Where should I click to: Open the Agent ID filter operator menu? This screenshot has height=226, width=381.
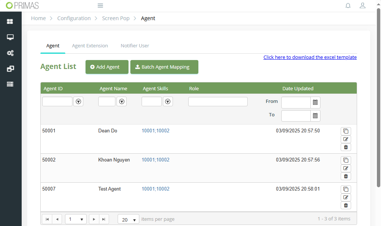point(78,101)
